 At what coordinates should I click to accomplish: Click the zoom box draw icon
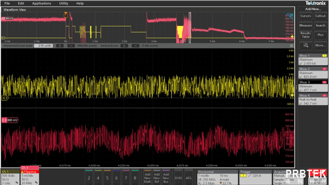305,45
